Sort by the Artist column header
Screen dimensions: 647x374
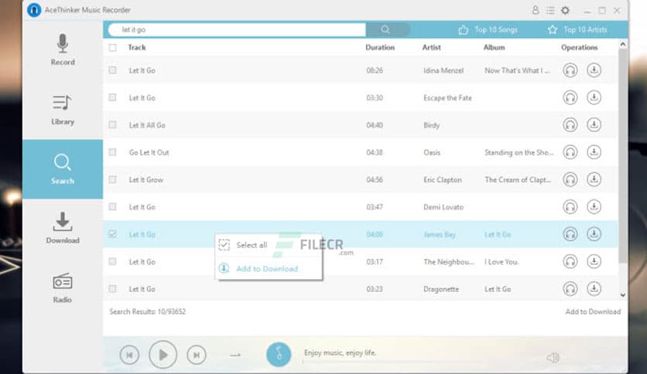[432, 47]
